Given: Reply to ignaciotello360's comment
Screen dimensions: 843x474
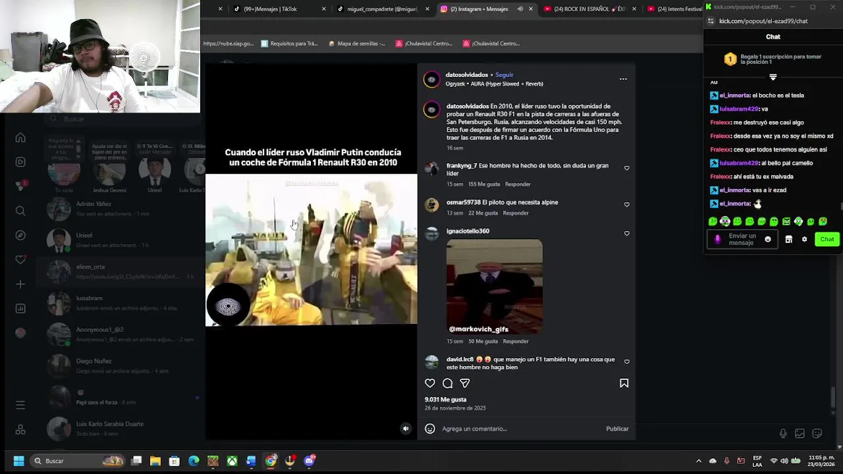Looking at the screenshot, I should tap(516, 342).
